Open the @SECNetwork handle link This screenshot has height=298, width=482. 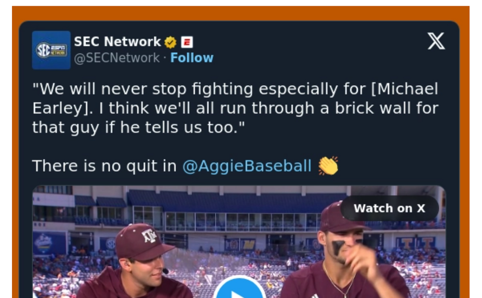(x=116, y=58)
